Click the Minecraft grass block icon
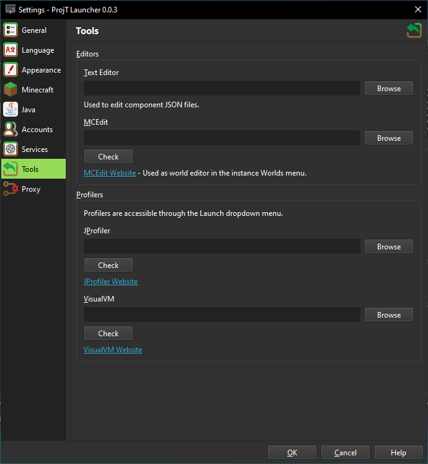 tap(11, 90)
